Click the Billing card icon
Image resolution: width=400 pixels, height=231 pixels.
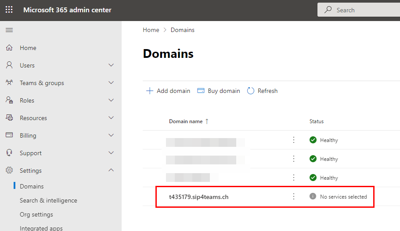(9, 135)
